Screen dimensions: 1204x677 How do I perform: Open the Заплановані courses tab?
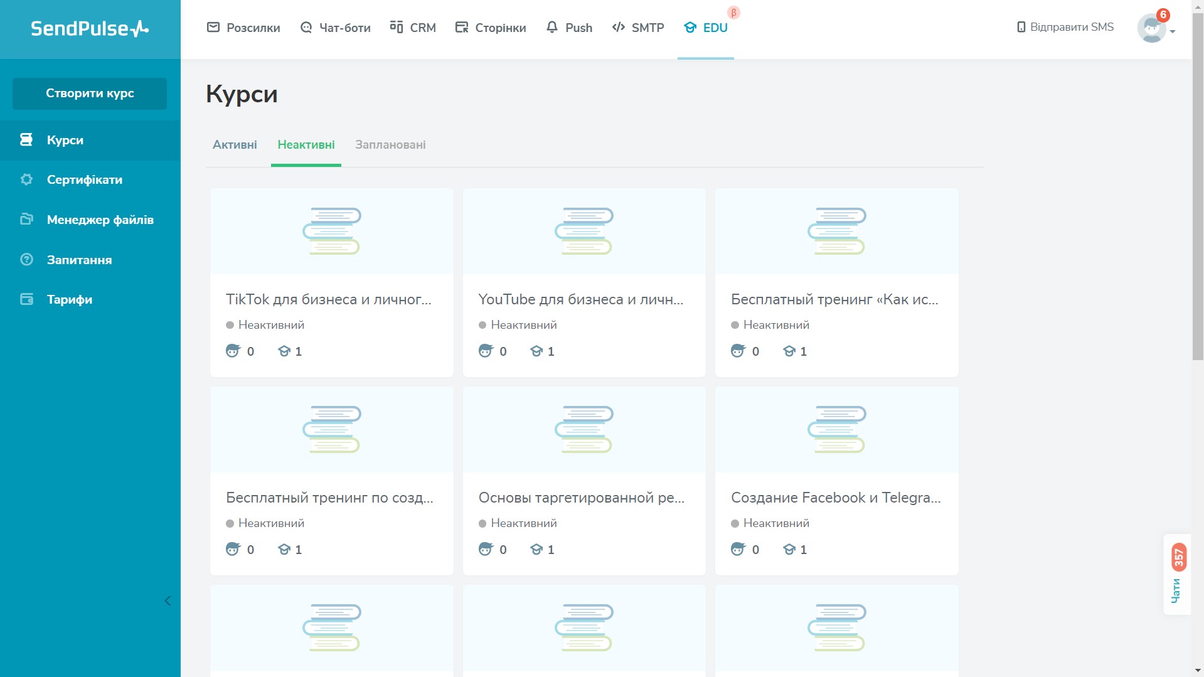tap(390, 144)
